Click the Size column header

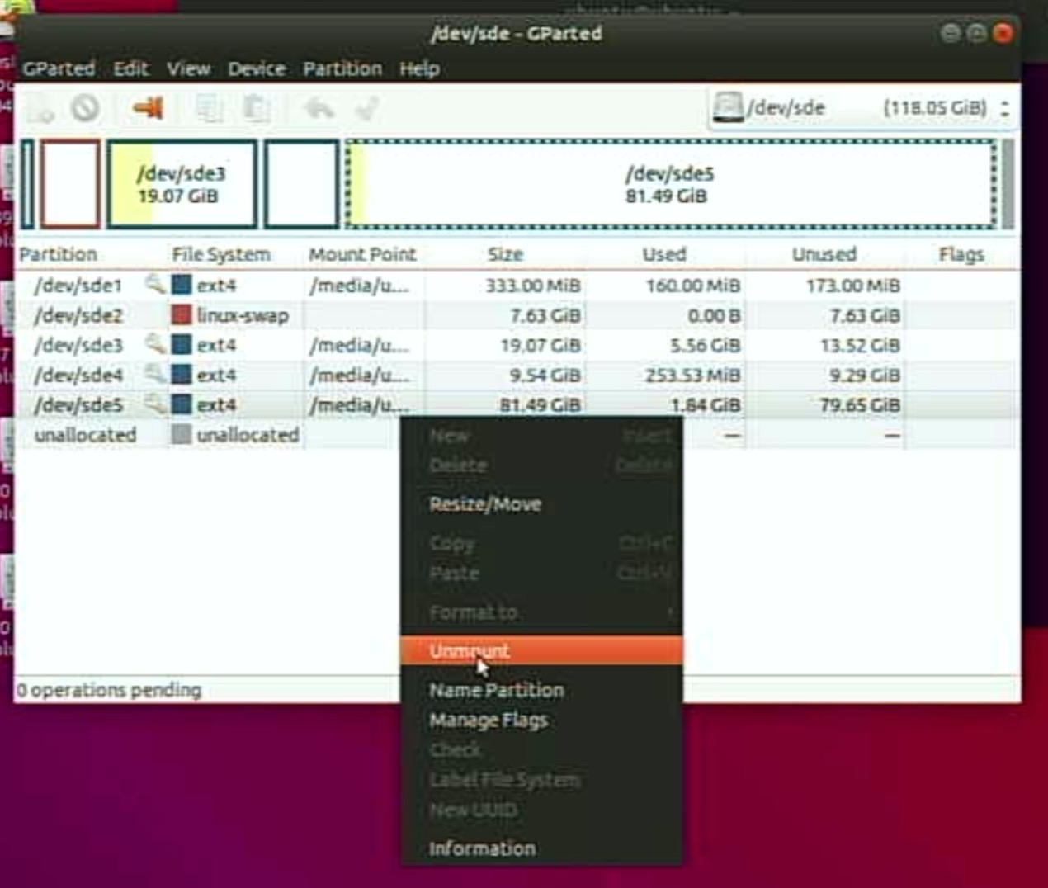click(x=505, y=254)
